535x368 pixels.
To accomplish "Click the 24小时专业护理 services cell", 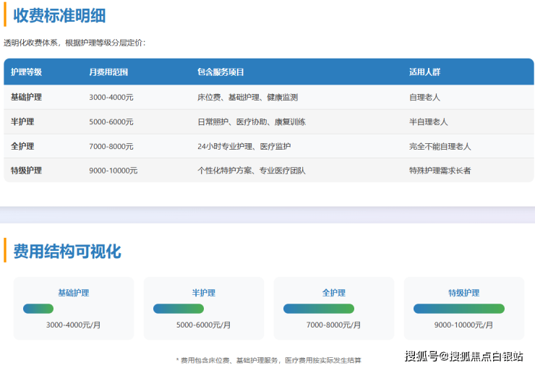I will (x=244, y=146).
